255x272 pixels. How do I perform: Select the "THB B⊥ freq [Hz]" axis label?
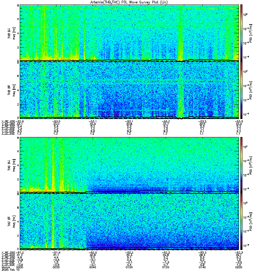click(12, 33)
